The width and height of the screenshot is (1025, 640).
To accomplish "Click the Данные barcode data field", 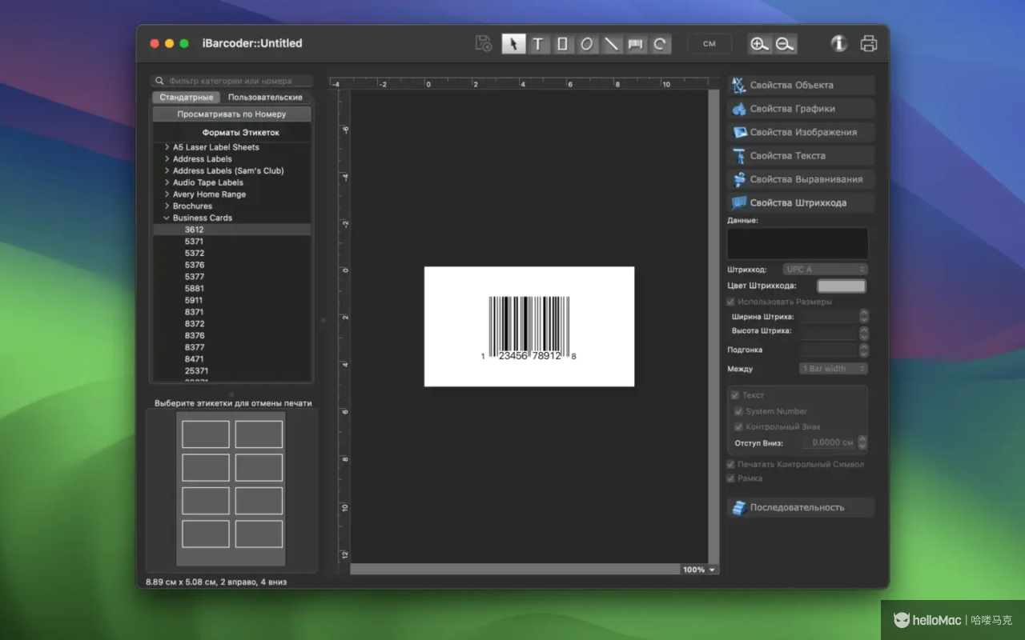I will coord(798,243).
